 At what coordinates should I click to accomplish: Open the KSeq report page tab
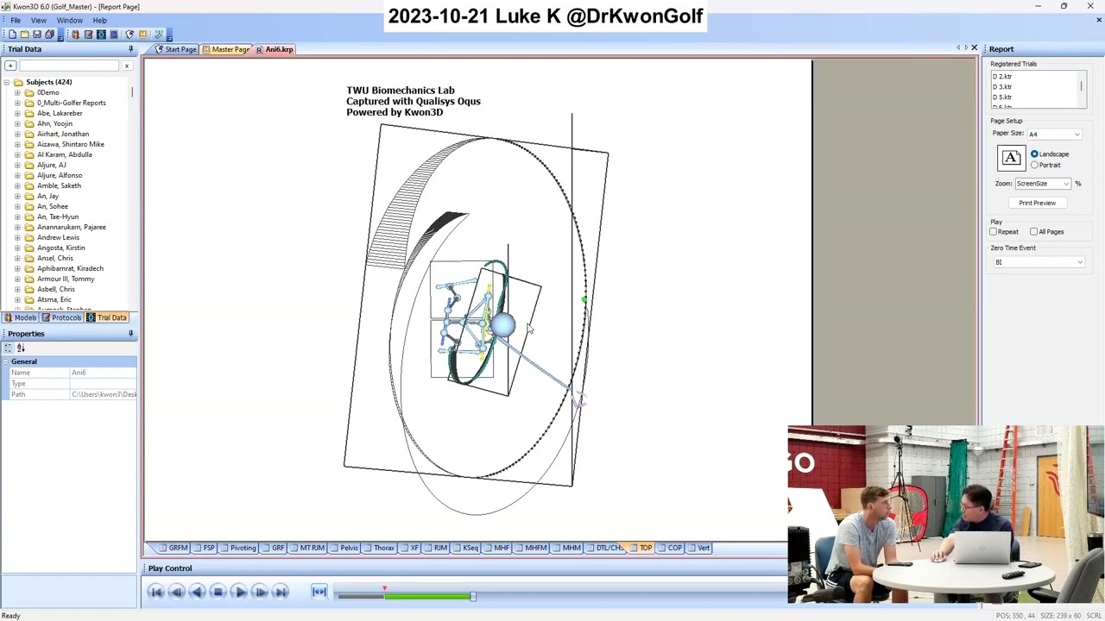466,549
